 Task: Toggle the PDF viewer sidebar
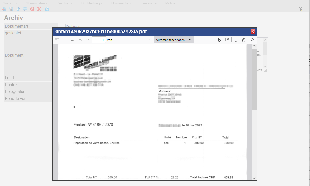[x=57, y=40]
